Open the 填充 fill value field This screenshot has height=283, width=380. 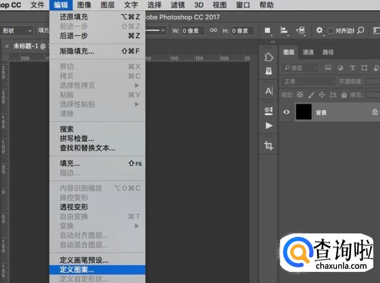coord(373,95)
